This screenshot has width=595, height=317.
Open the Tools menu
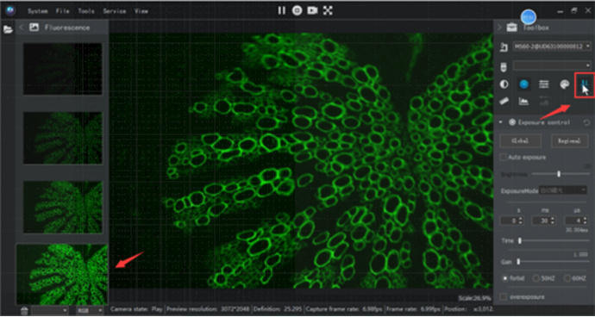(86, 11)
